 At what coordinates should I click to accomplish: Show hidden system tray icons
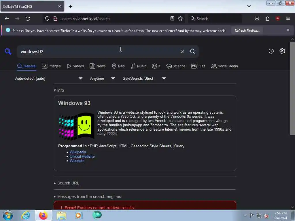245,216
